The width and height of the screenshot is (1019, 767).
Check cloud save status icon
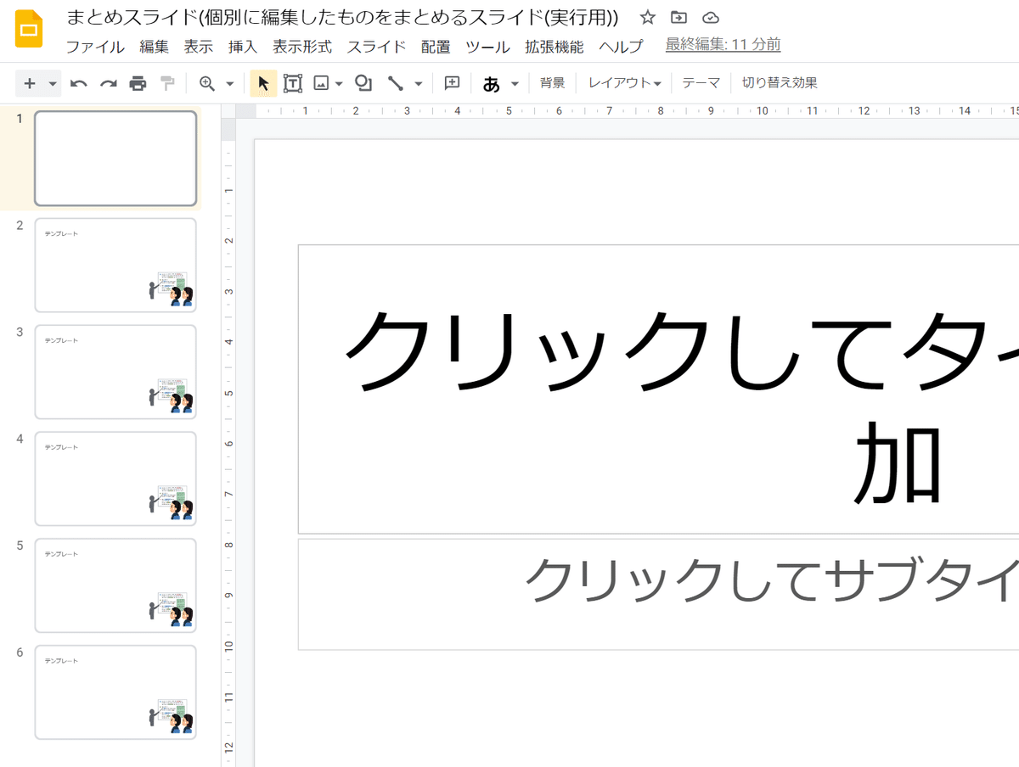click(x=711, y=18)
